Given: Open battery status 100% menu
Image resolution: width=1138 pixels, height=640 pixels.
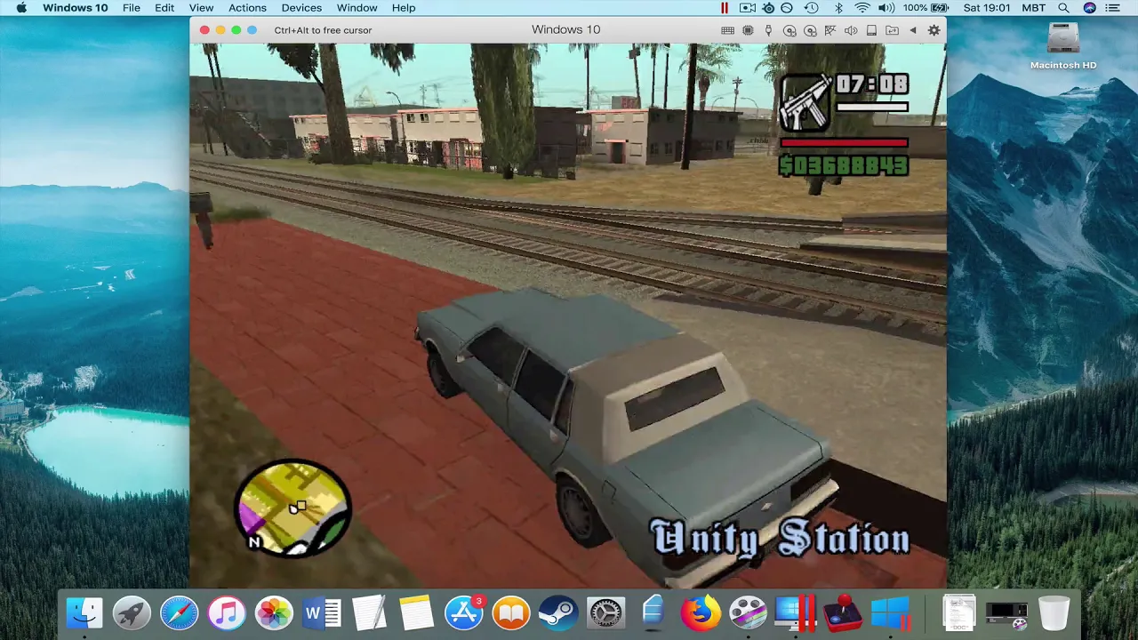Looking at the screenshot, I should (927, 8).
